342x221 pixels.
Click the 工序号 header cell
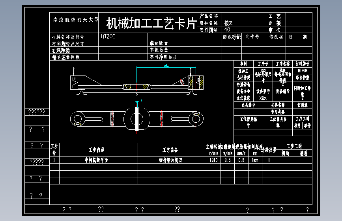coord(263,64)
